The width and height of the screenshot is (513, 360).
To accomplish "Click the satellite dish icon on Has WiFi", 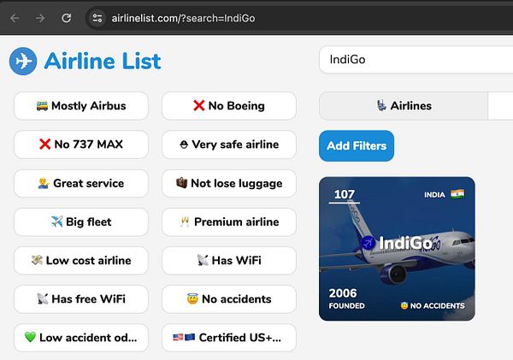I will coord(203,260).
